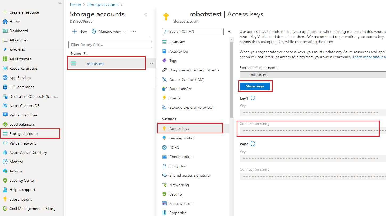Regenerate key2 using the refresh icon
This screenshot has height=216, width=386.
[x=252, y=144]
